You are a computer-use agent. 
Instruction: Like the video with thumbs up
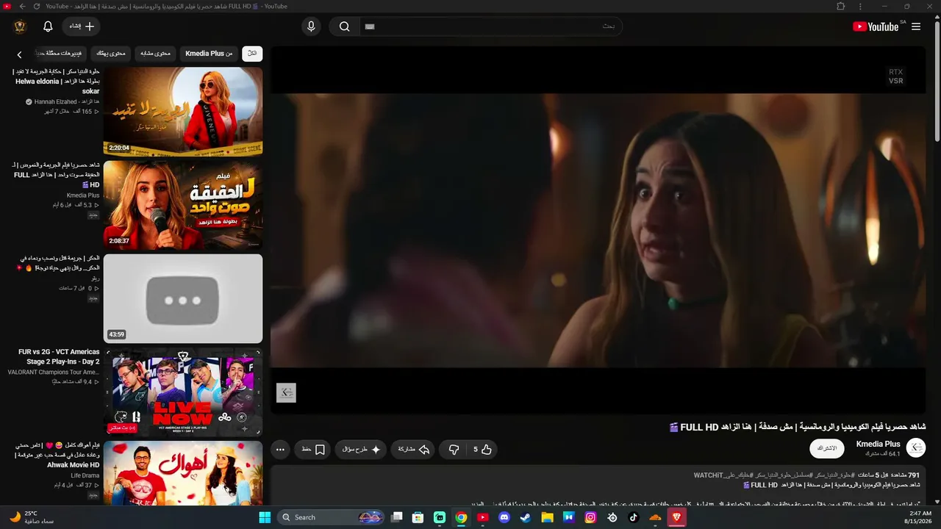pyautogui.click(x=482, y=450)
